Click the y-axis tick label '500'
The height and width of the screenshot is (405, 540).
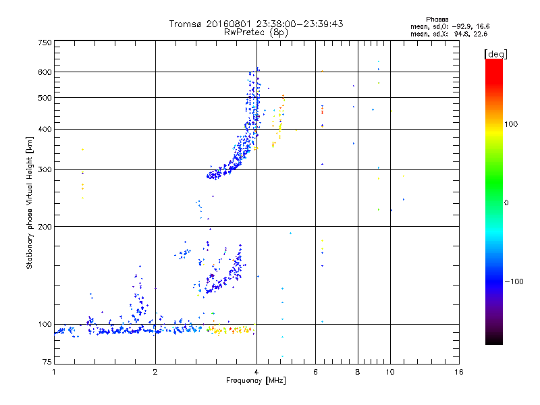click(45, 98)
